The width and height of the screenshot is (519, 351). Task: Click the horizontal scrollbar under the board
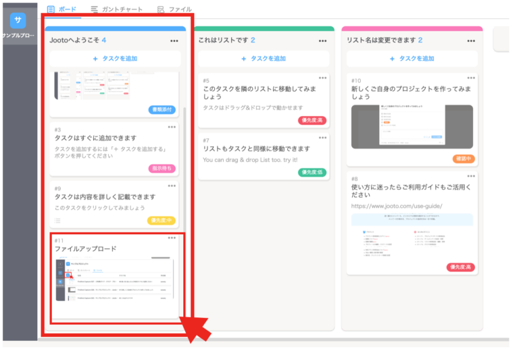point(275,339)
